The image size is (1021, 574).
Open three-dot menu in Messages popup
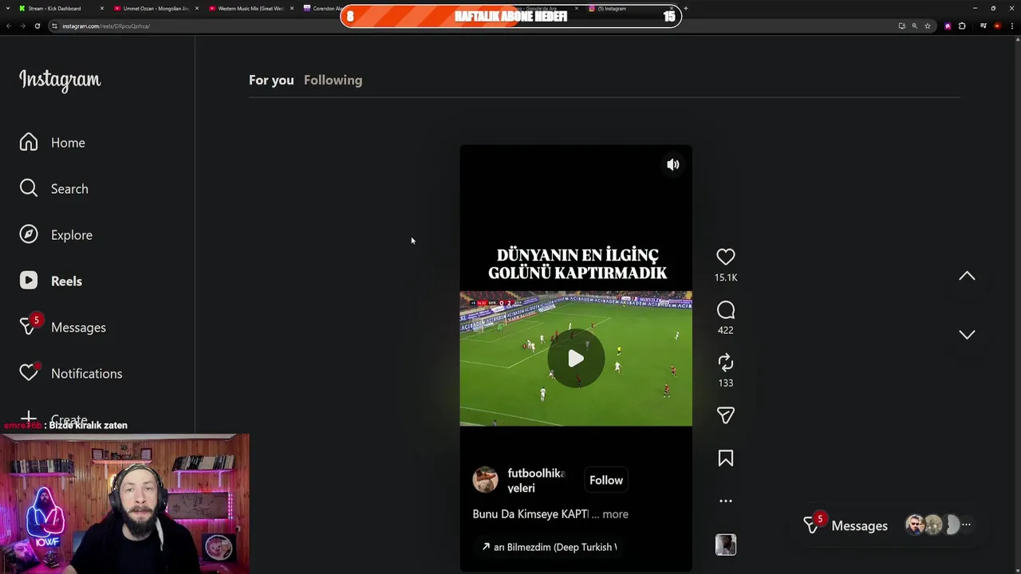(x=966, y=525)
